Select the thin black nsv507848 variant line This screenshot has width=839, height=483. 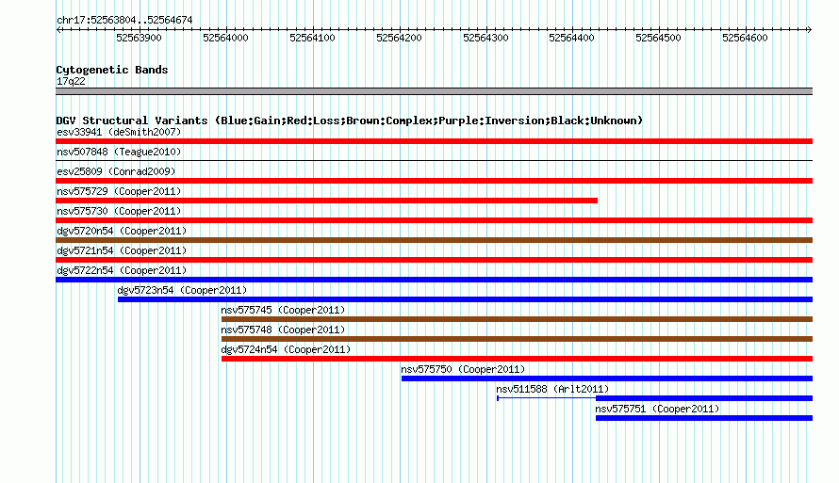[434, 160]
